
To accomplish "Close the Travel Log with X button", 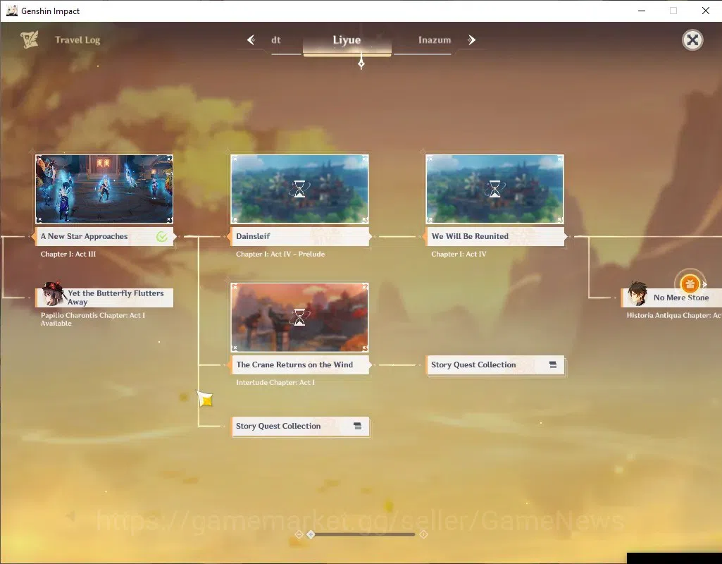I will coord(692,40).
